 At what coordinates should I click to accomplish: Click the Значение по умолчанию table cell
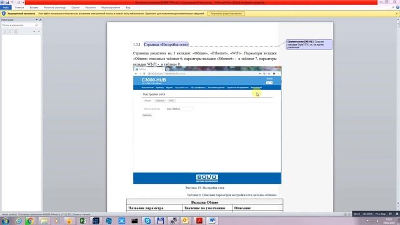click(207, 208)
